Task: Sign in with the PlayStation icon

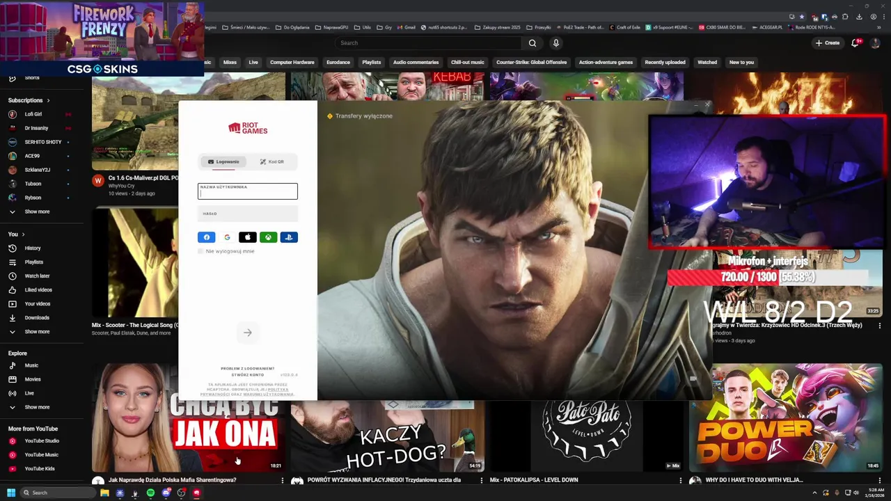Action: pyautogui.click(x=289, y=237)
